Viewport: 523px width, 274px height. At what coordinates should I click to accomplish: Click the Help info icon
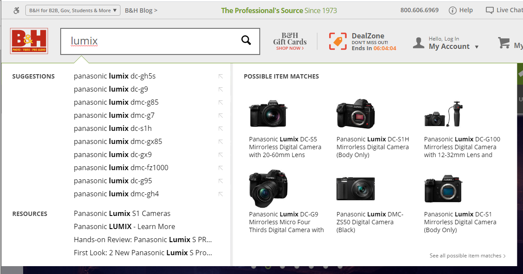[x=452, y=10]
